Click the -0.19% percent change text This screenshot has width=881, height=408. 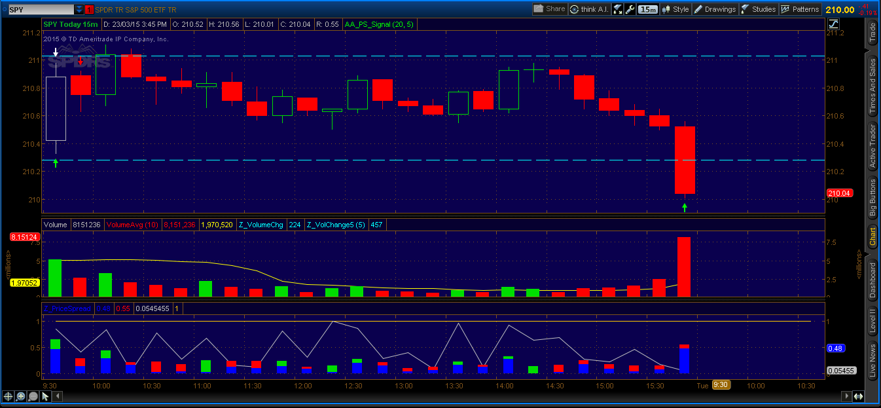point(867,12)
